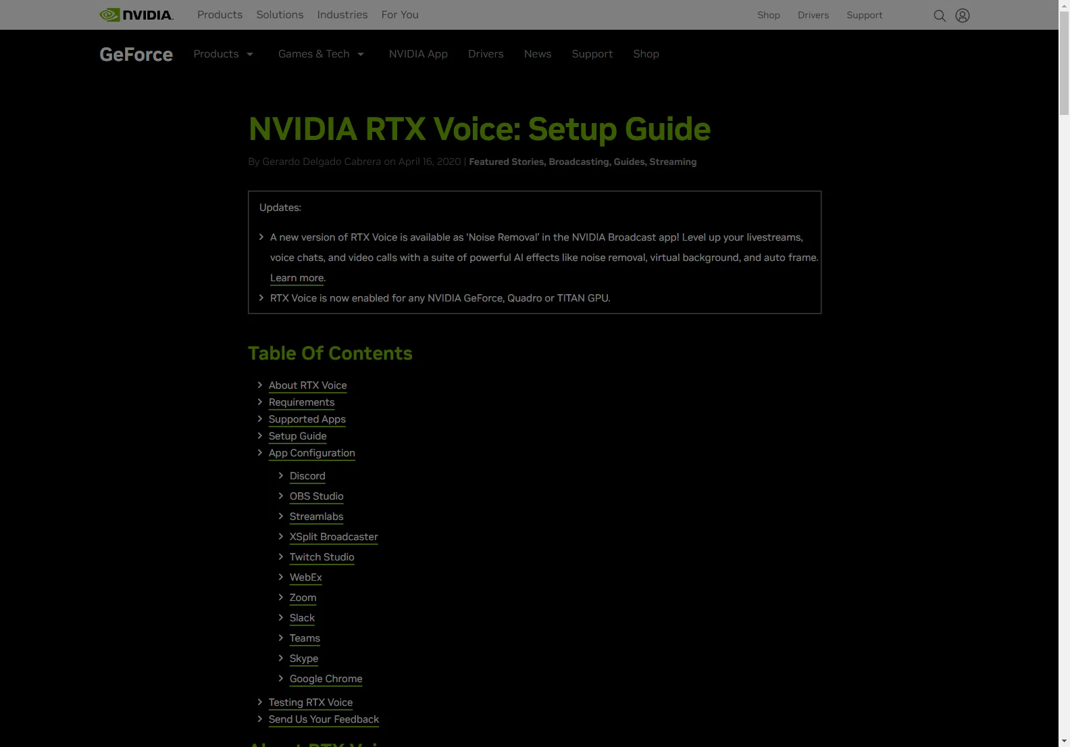Click the Guides category link
Screen dimensions: 1070x747
point(630,162)
